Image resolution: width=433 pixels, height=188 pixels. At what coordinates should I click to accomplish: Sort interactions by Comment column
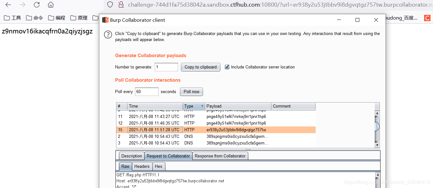point(293,106)
